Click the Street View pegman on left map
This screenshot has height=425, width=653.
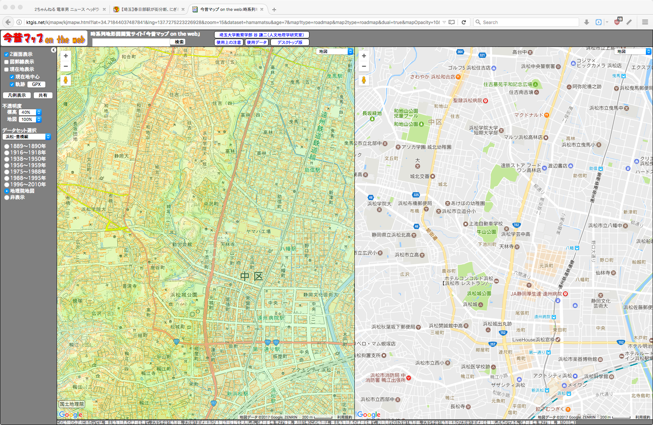(x=66, y=80)
